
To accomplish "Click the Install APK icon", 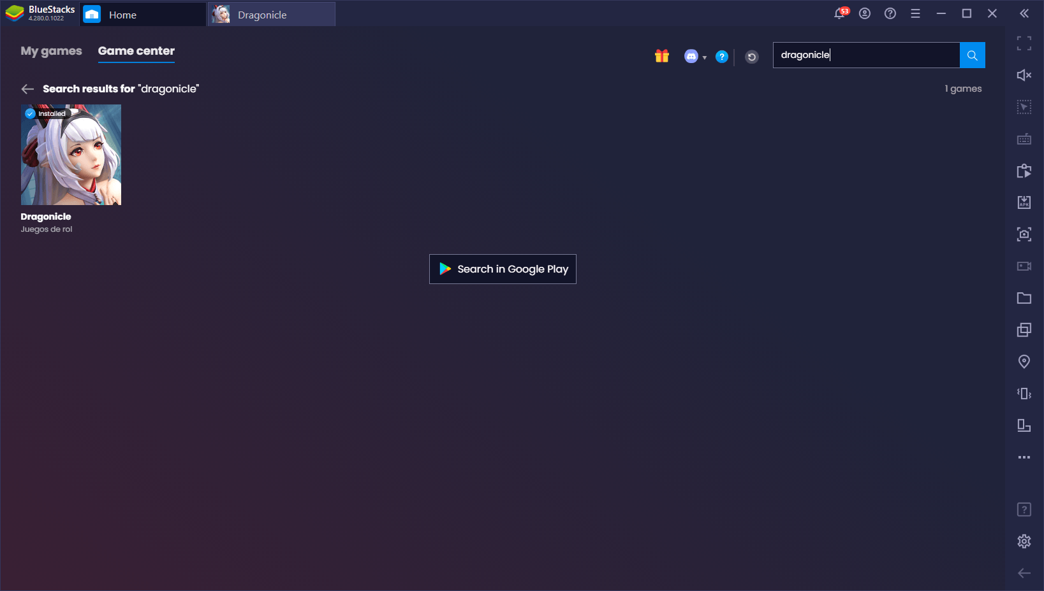I will [x=1024, y=203].
